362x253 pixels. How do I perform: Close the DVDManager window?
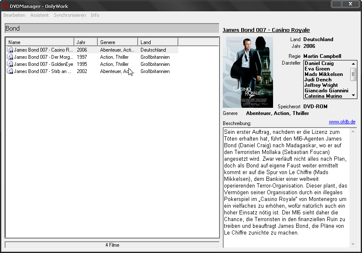(350, 4)
